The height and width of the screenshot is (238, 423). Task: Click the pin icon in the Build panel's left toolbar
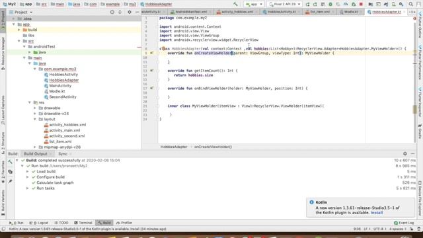[11, 181]
